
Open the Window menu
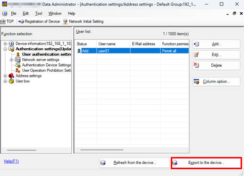pyautogui.click(x=55, y=14)
